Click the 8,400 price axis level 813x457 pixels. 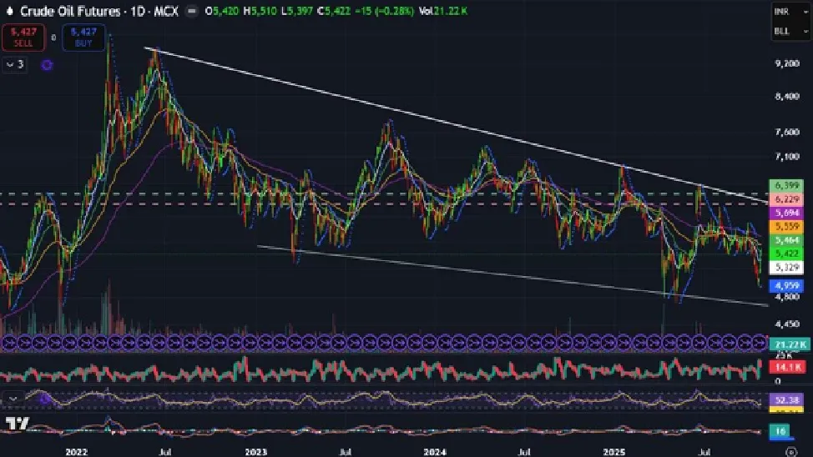tap(786, 97)
